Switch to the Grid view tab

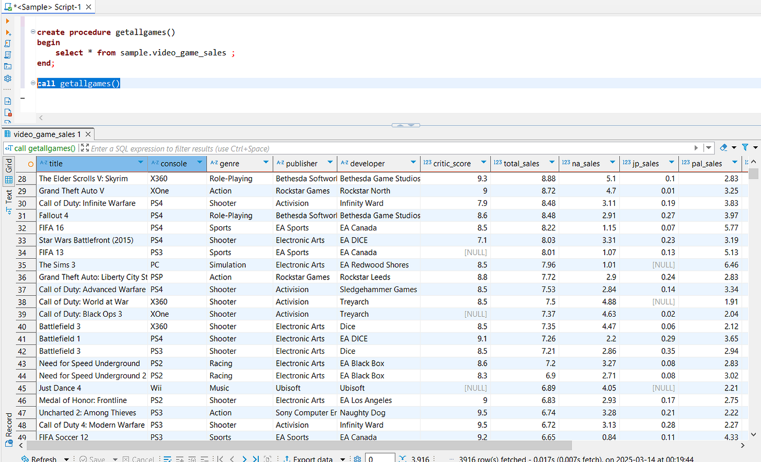pyautogui.click(x=8, y=171)
